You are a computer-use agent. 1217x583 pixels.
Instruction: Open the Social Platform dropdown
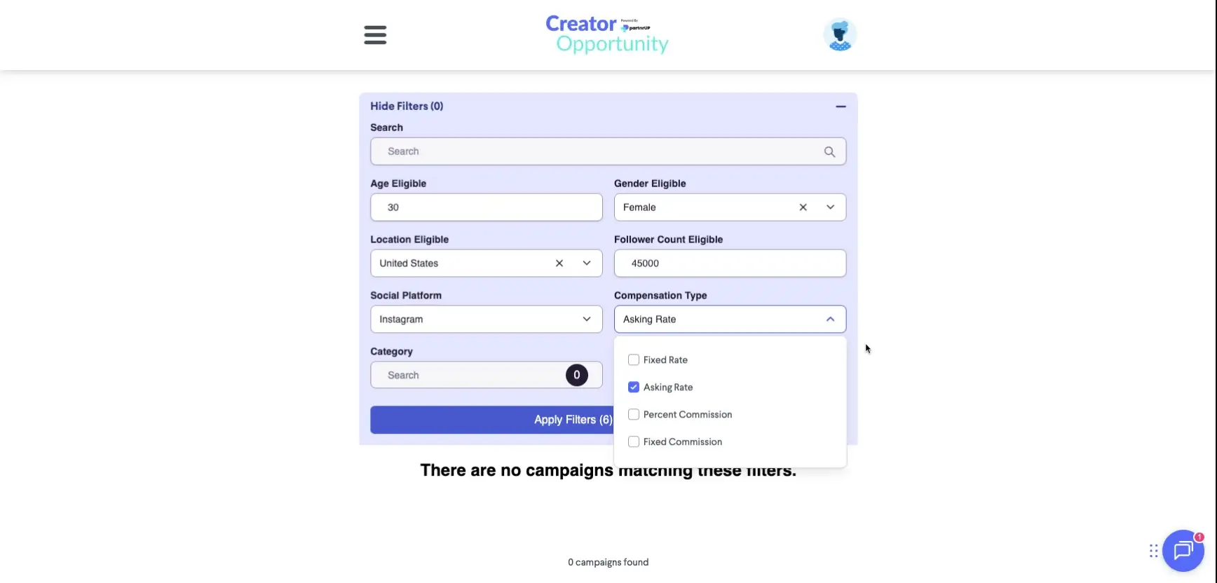coord(587,319)
